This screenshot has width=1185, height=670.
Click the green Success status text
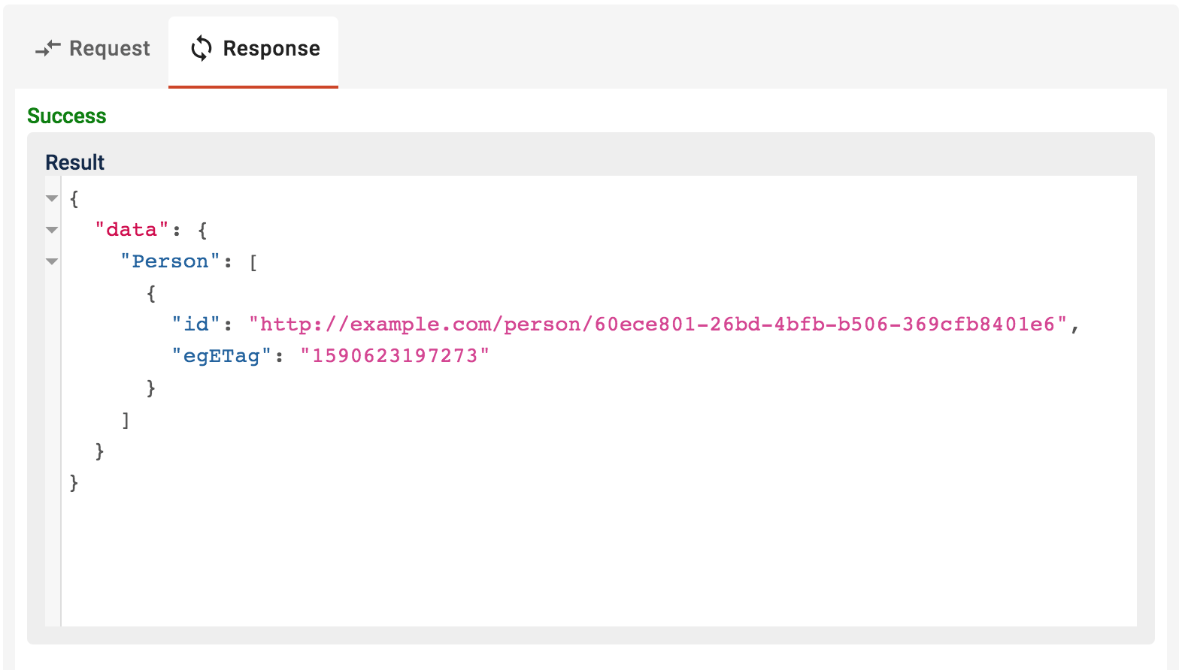(67, 116)
